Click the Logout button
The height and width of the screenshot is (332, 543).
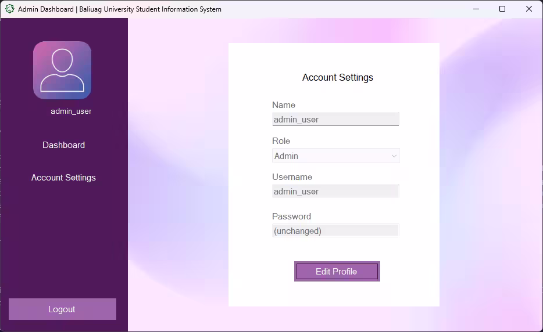click(x=62, y=309)
